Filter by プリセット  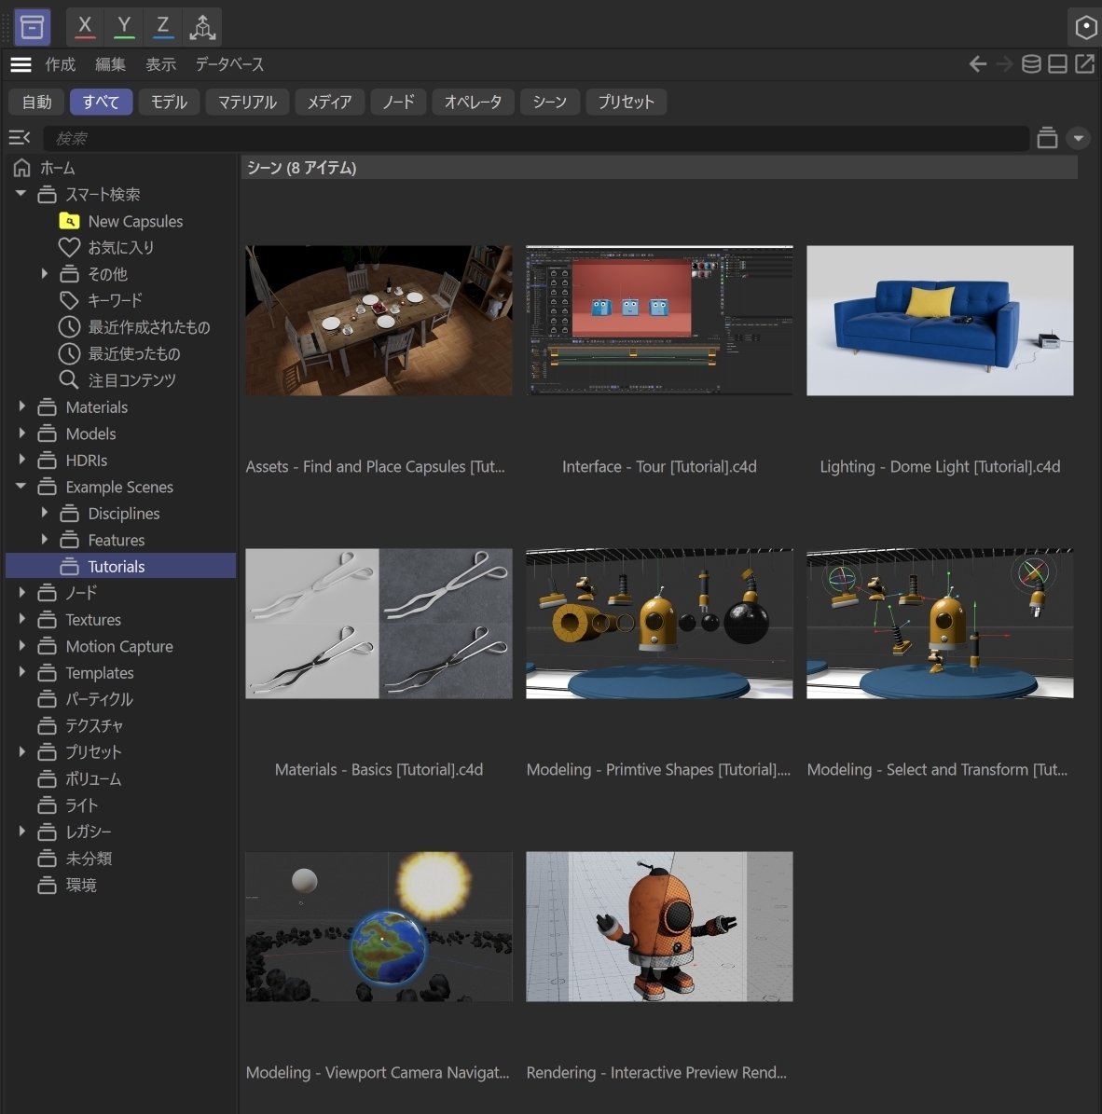(626, 103)
